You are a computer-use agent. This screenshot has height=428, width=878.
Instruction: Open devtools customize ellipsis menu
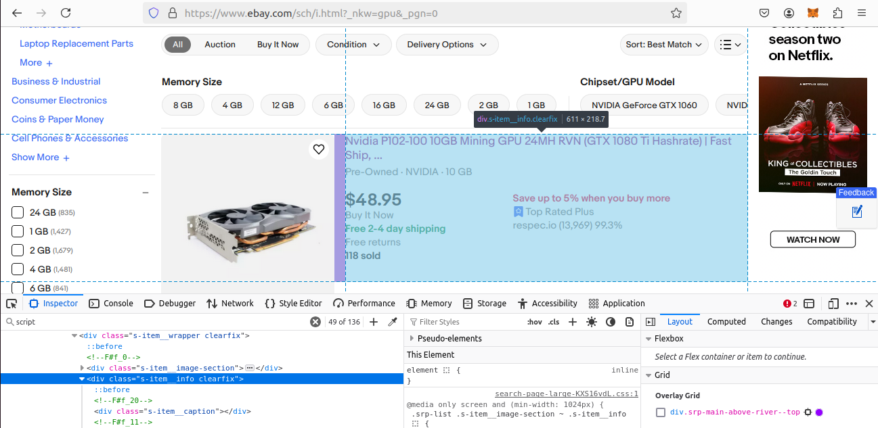click(x=852, y=304)
